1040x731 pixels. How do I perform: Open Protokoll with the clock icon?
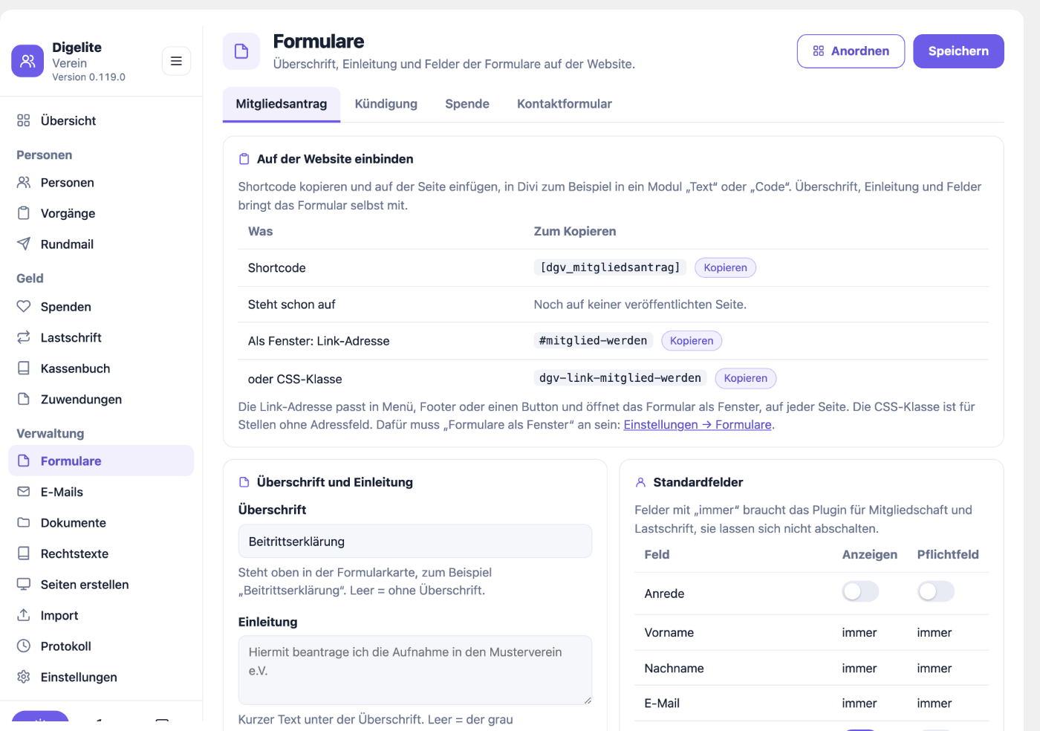[24, 646]
